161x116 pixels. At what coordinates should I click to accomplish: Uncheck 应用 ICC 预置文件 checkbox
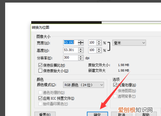[40, 98]
